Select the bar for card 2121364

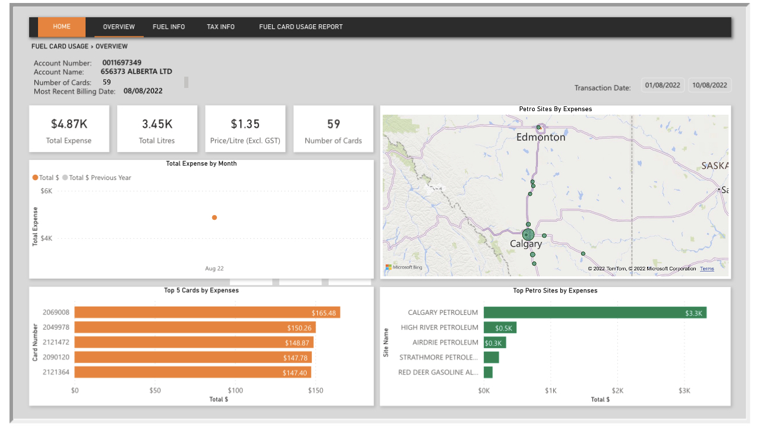(193, 373)
